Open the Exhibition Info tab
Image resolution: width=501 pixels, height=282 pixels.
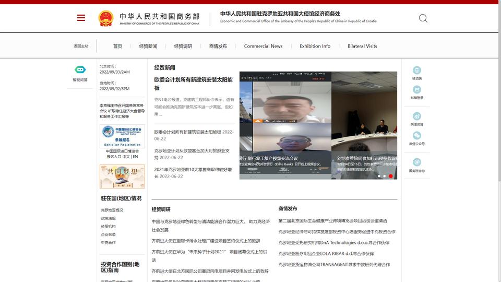pyautogui.click(x=315, y=46)
